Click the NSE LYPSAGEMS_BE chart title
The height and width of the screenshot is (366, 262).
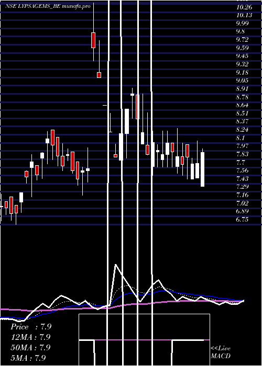48,6
